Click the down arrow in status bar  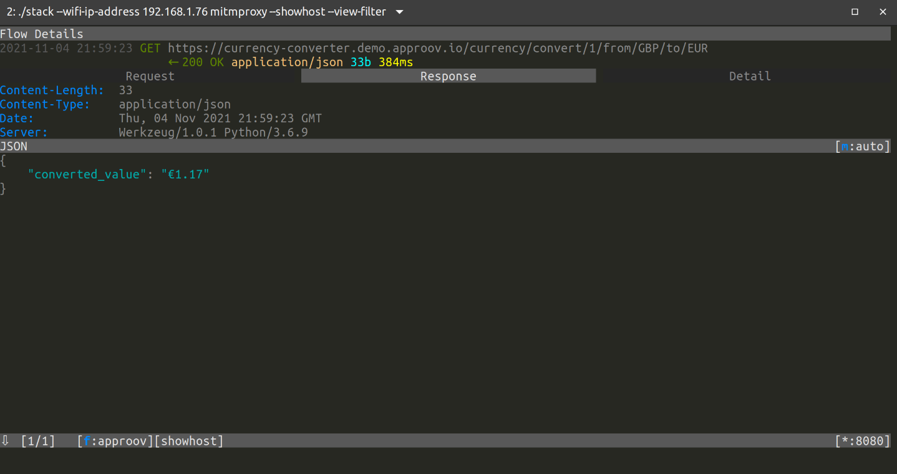click(x=6, y=441)
